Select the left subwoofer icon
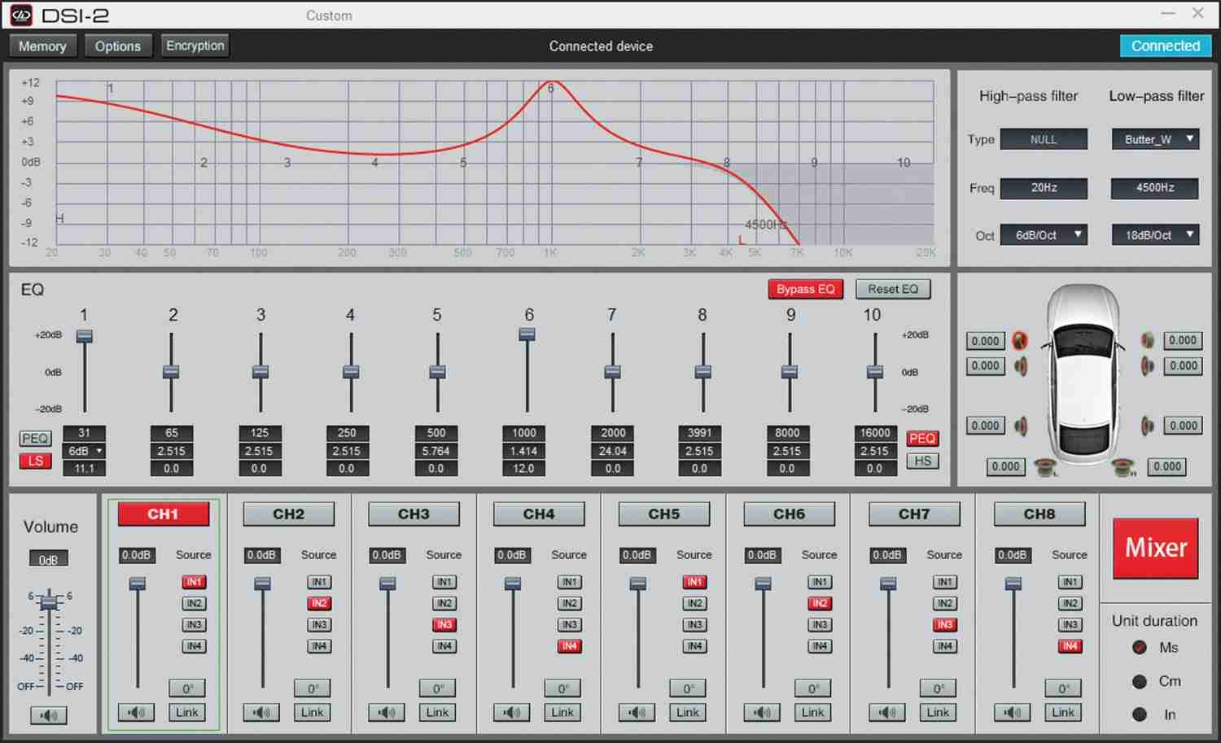1221x743 pixels. 1045,467
